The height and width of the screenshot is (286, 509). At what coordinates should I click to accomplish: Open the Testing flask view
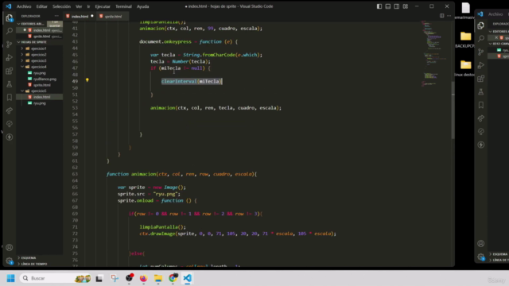[9, 84]
